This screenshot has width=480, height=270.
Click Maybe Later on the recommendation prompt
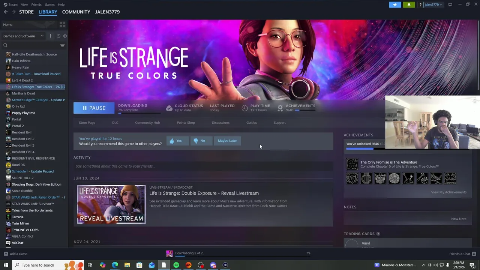pos(227,141)
